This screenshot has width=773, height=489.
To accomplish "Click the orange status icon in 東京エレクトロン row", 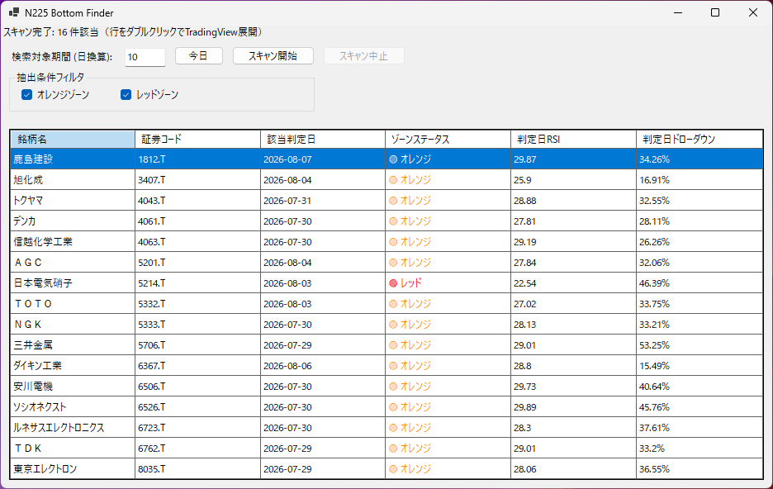I will (393, 469).
